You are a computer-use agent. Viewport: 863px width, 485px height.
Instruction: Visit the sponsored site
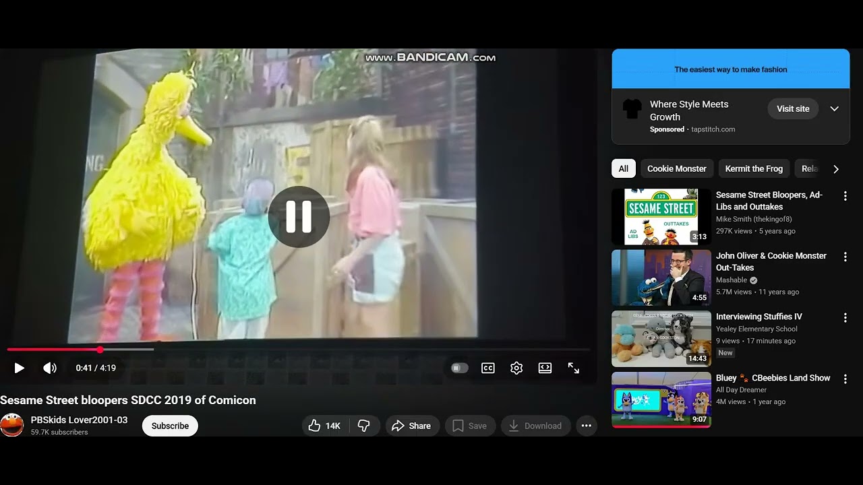point(793,108)
